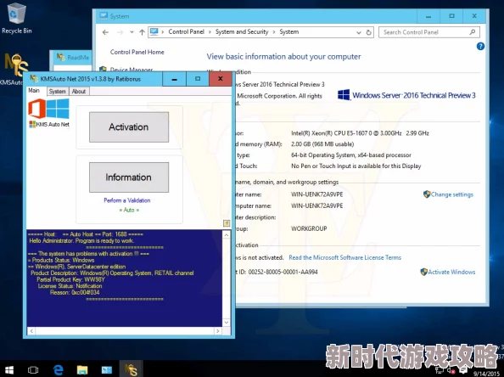Click the computer icon in the address bar
Image resolution: width=504 pixels, height=377 pixels.
[154, 32]
